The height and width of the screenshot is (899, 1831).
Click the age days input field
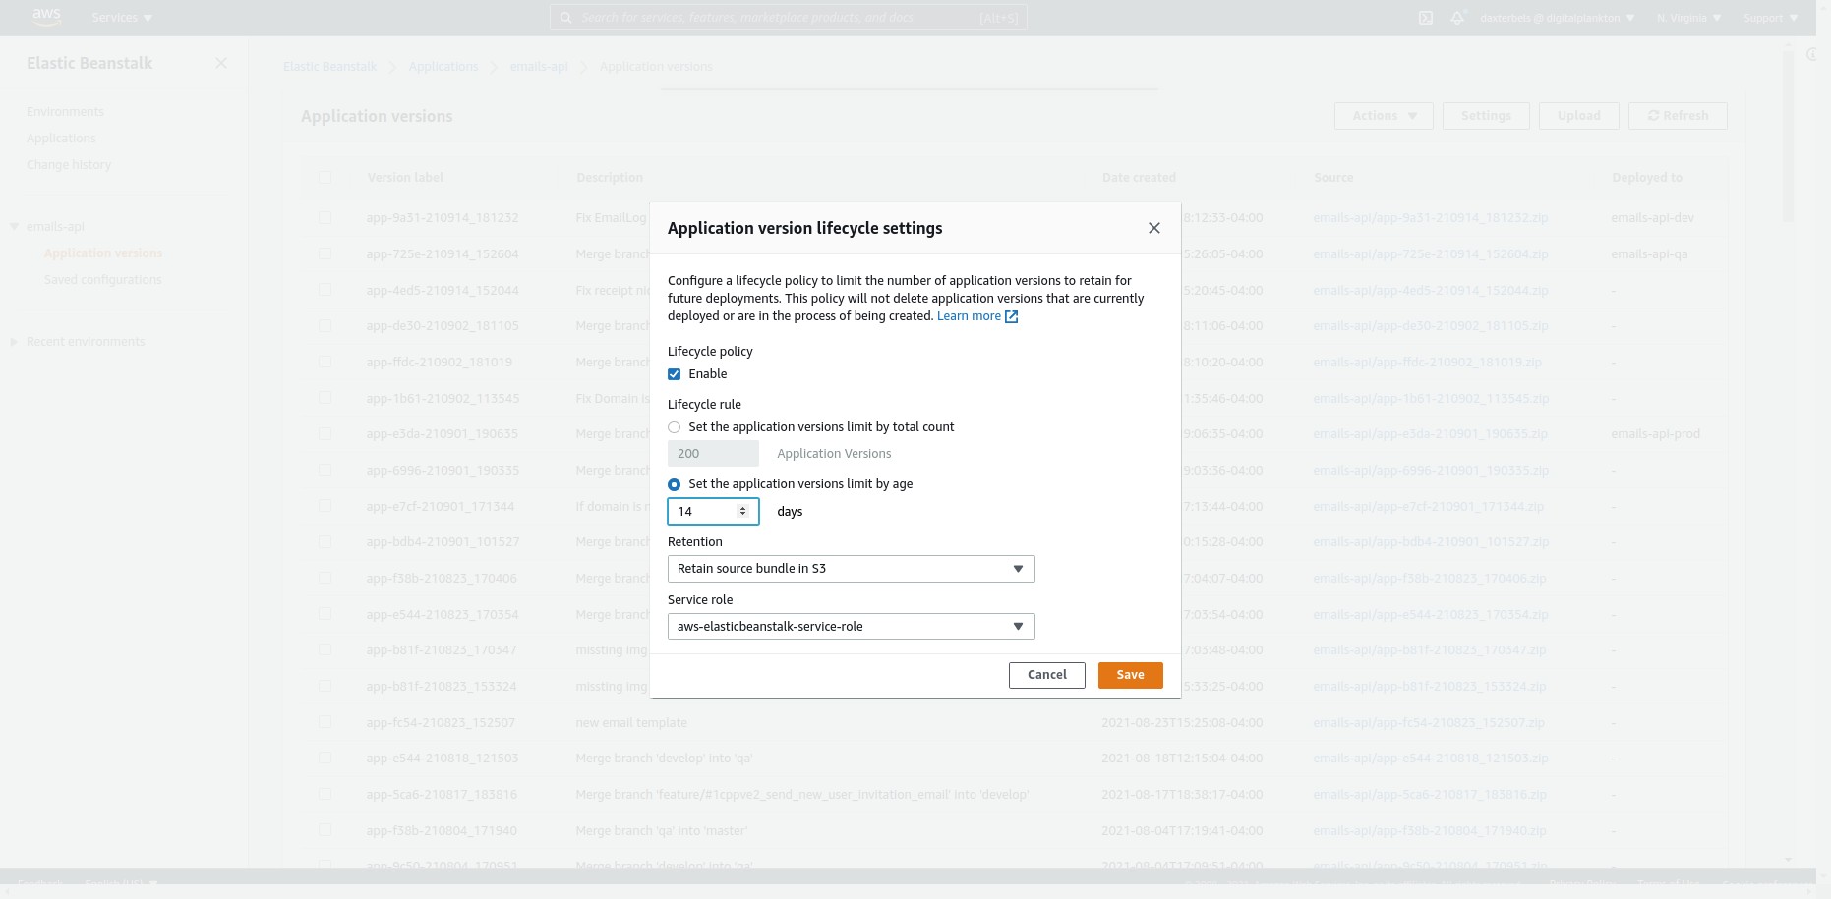click(x=713, y=512)
